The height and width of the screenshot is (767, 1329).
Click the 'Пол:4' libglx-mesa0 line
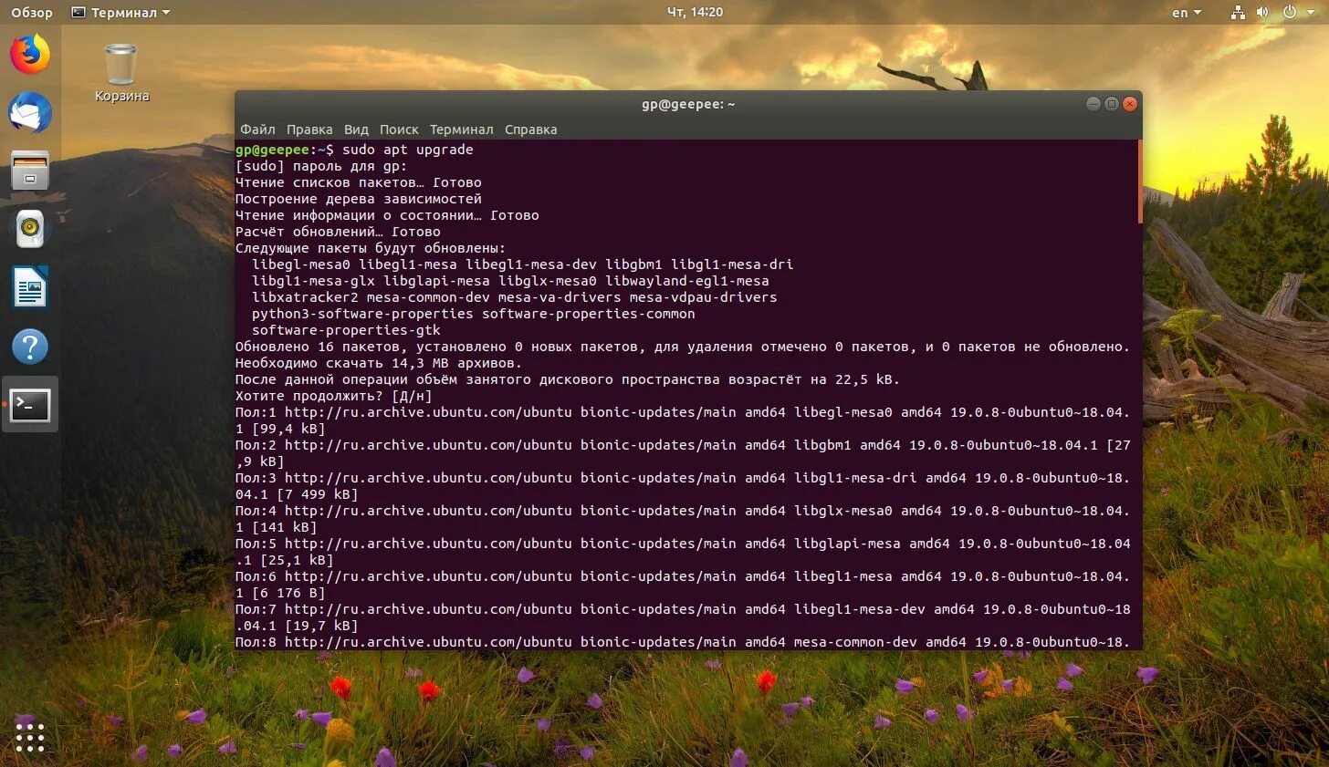[x=683, y=519]
